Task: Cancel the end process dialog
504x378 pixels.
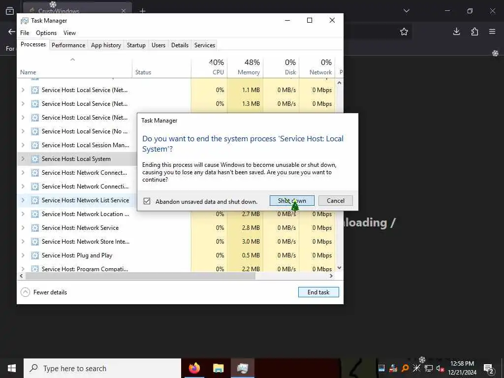Action: (336, 201)
